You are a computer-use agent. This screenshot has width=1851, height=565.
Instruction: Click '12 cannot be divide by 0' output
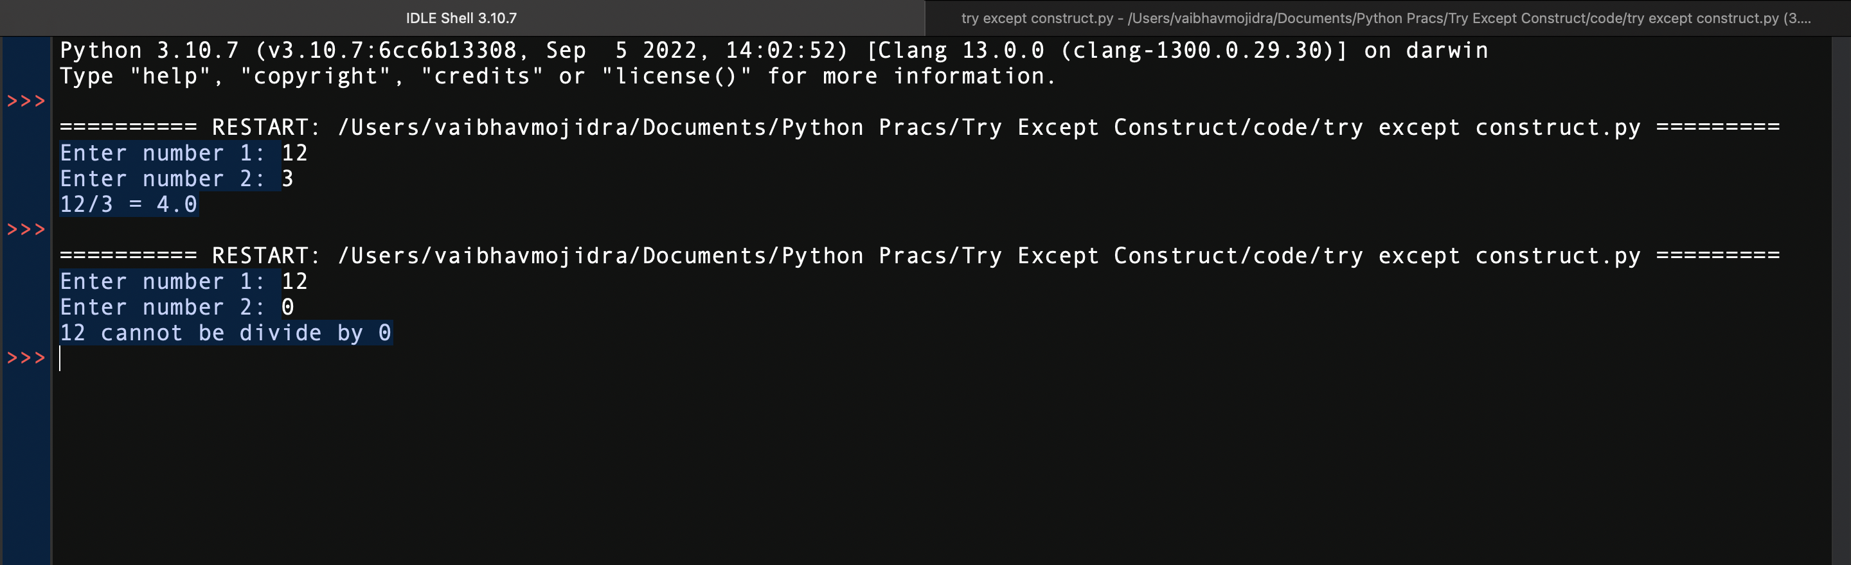(226, 333)
